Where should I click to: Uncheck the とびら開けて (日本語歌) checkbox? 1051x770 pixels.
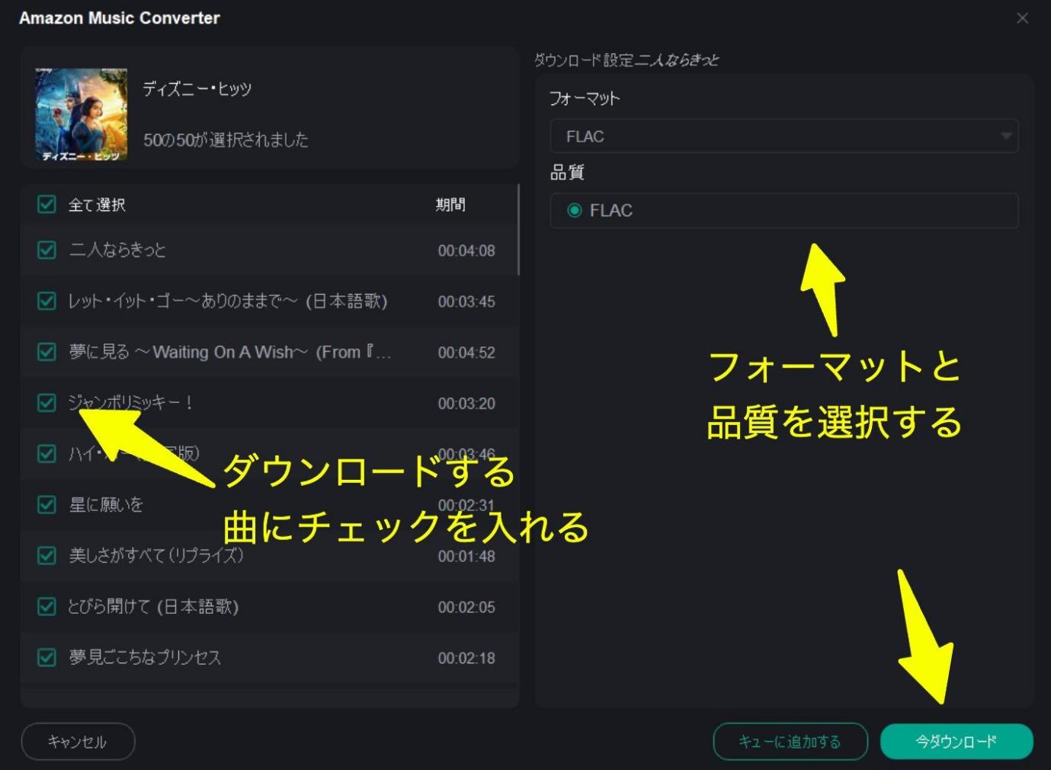pyautogui.click(x=46, y=606)
